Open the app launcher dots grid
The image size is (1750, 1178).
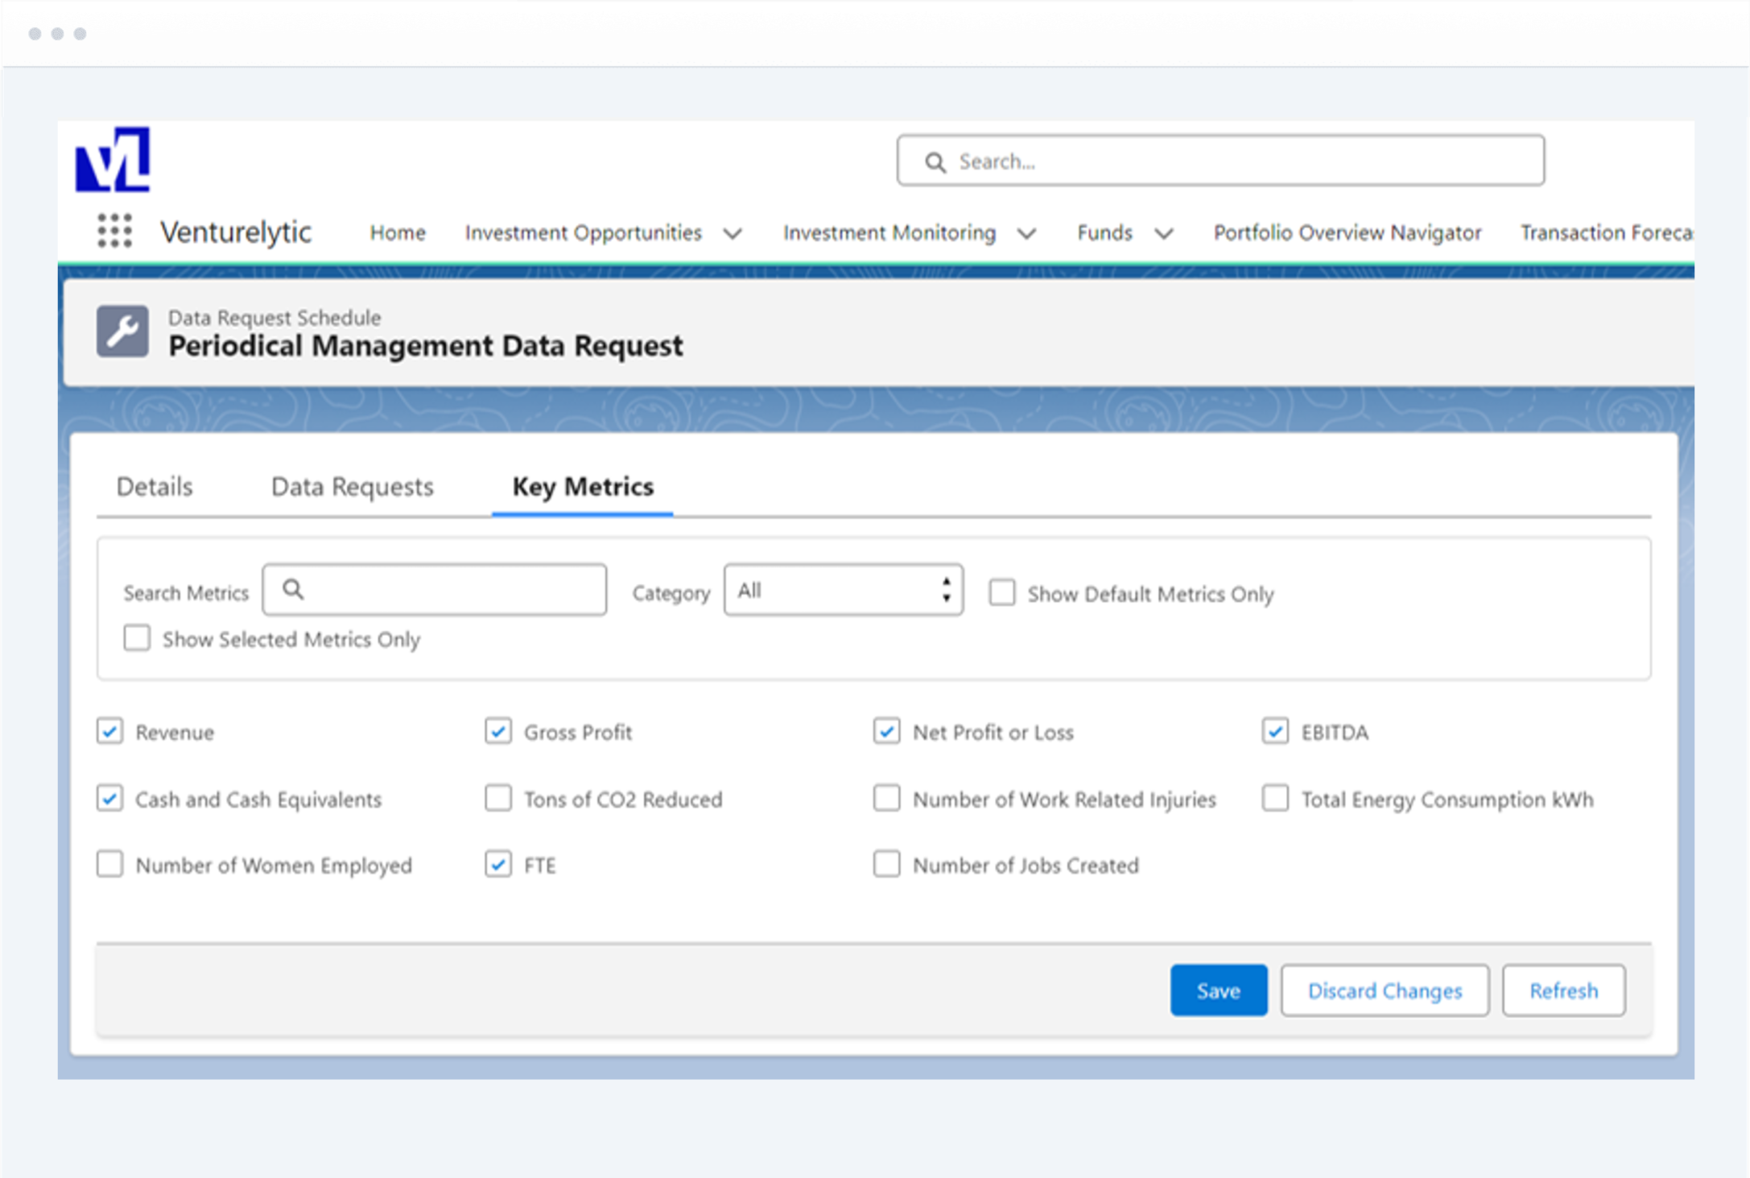click(x=114, y=231)
